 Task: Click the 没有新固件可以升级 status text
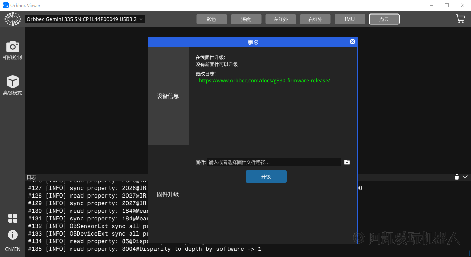pyautogui.click(x=217, y=65)
